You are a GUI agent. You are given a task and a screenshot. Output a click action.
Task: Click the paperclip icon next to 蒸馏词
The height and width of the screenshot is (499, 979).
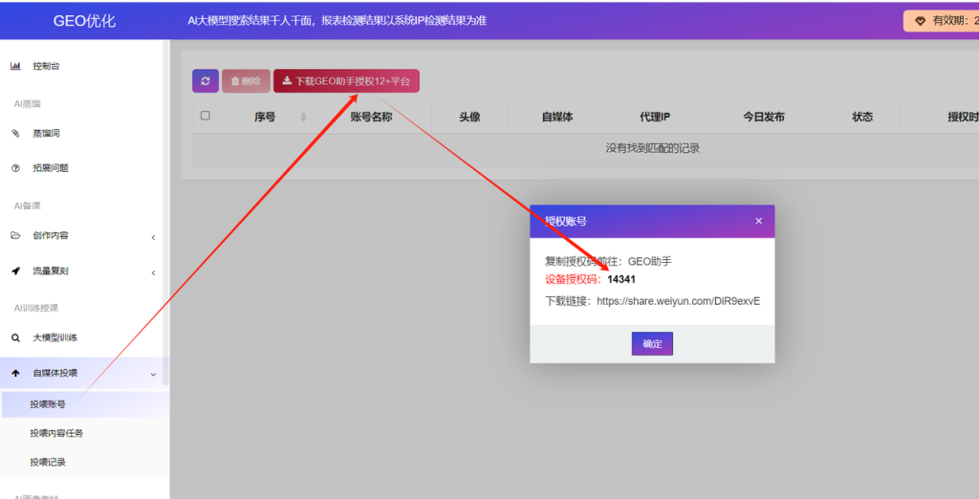pos(15,133)
